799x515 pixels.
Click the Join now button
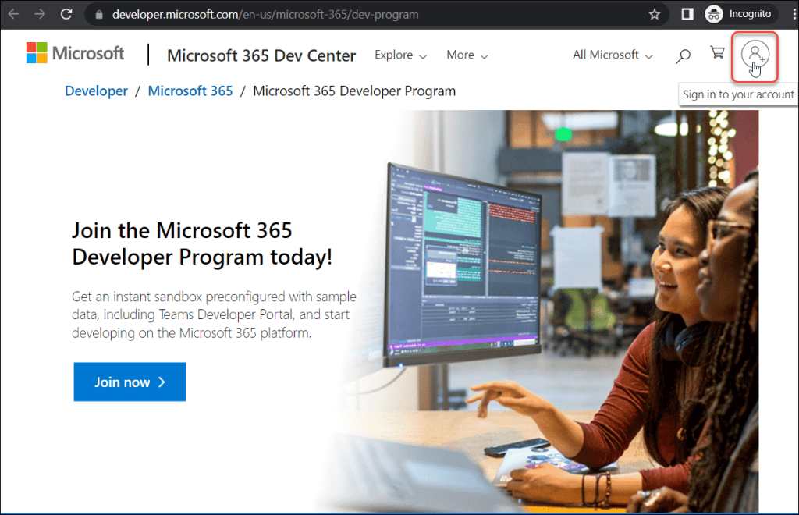pos(130,382)
